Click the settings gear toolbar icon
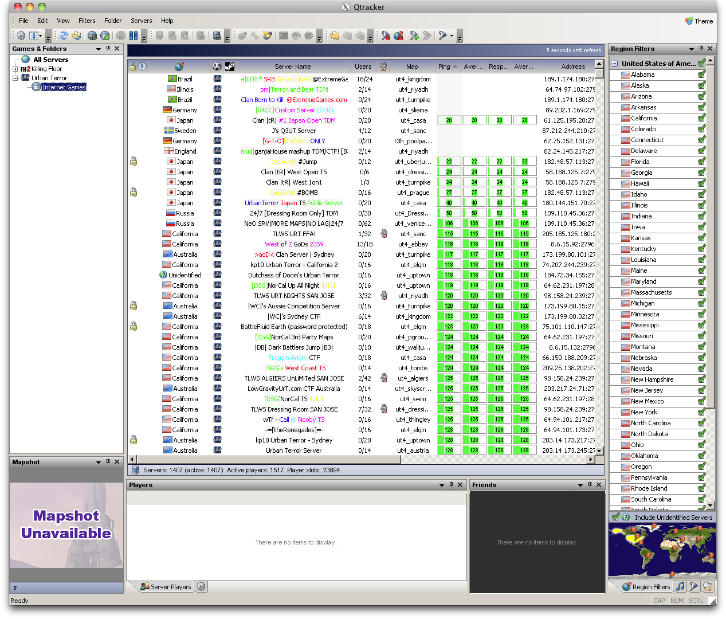Image resolution: width=726 pixels, height=619 pixels. [x=21, y=36]
